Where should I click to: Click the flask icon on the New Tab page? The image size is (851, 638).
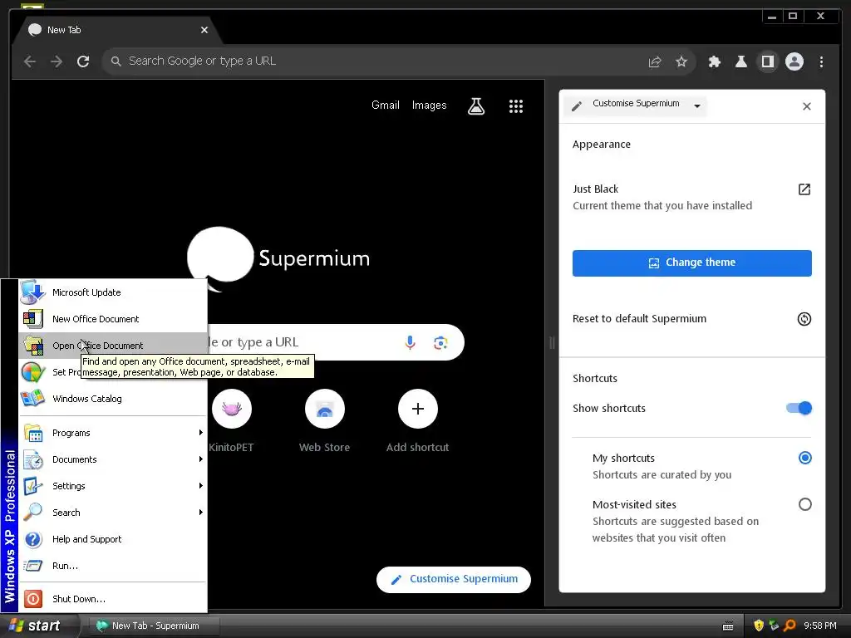pos(476,106)
